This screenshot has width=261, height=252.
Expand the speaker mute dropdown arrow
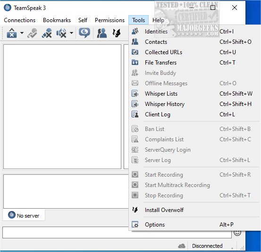coord(71,33)
